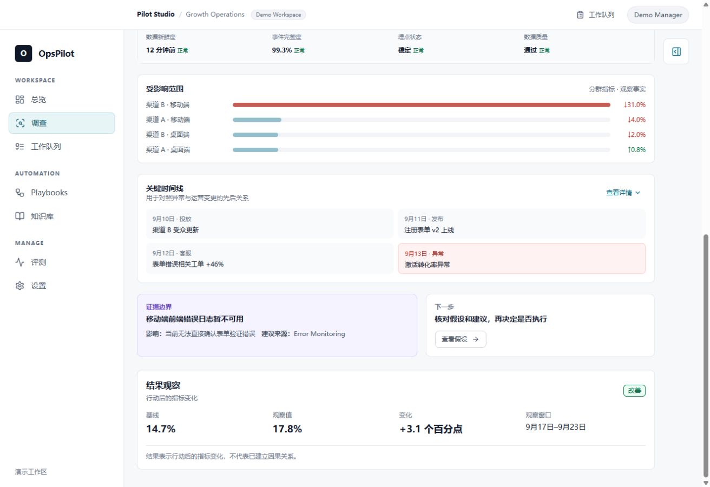Image resolution: width=710 pixels, height=487 pixels.
Task: Select the 9月11日 · 发布 timeline card
Action: tap(522, 224)
